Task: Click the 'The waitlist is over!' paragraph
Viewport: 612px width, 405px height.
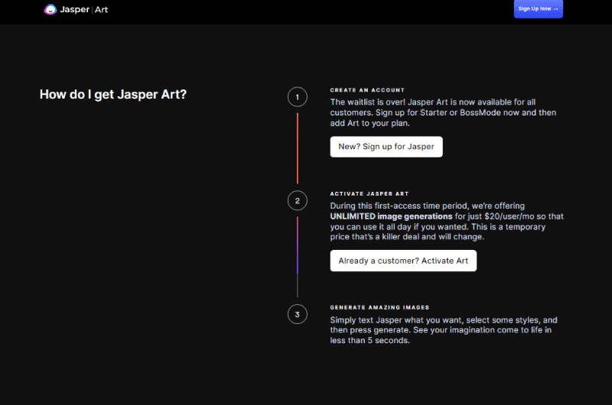Action: tap(443, 112)
